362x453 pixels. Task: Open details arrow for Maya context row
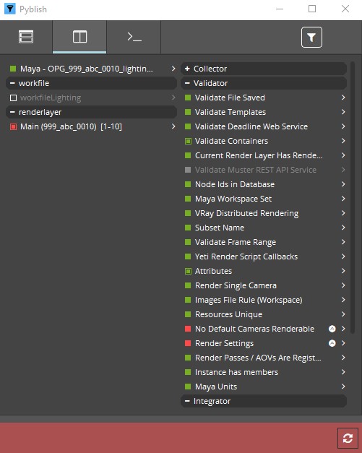click(x=173, y=69)
